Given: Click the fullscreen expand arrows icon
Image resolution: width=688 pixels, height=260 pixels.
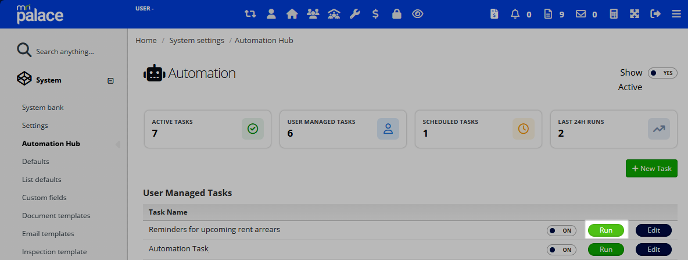Looking at the screenshot, I should (635, 14).
